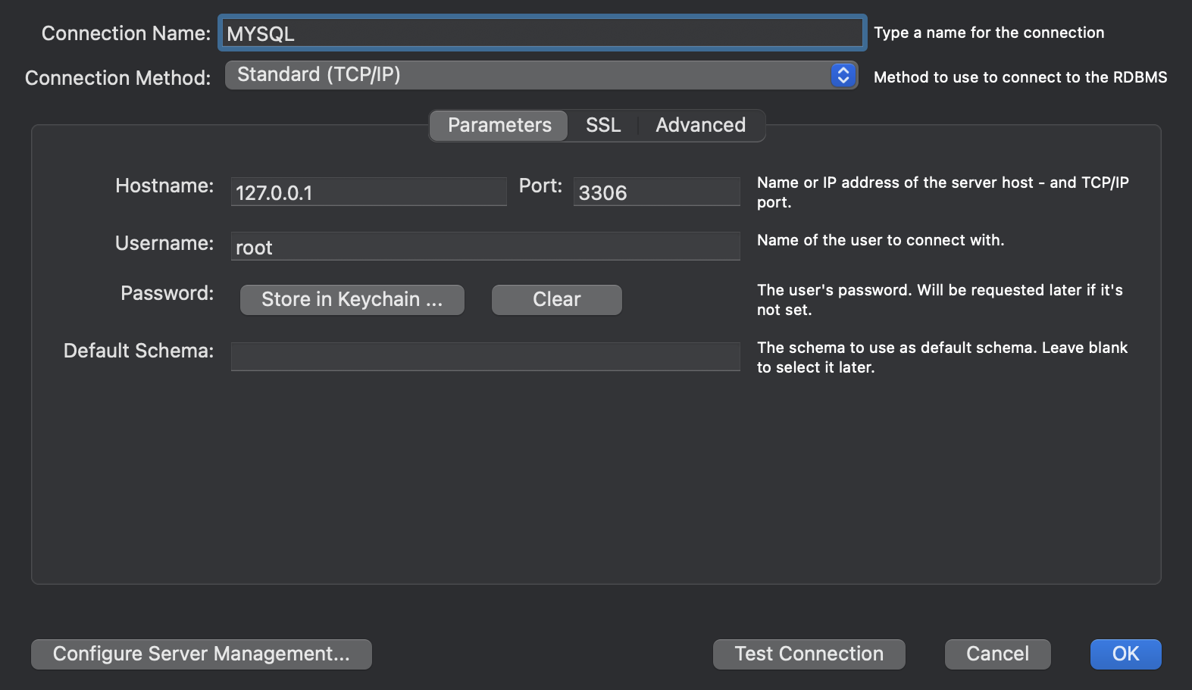Screen dimensions: 1192x690
Task: Confirm with the OK button
Action: click(1126, 654)
